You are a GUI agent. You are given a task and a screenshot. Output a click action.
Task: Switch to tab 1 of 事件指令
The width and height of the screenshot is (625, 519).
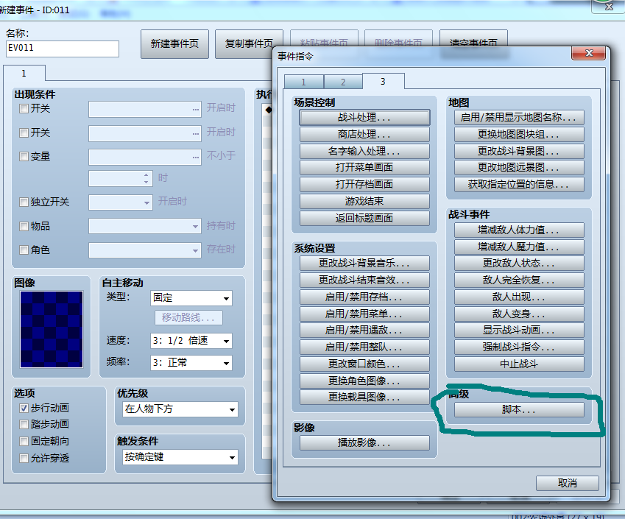tap(304, 82)
